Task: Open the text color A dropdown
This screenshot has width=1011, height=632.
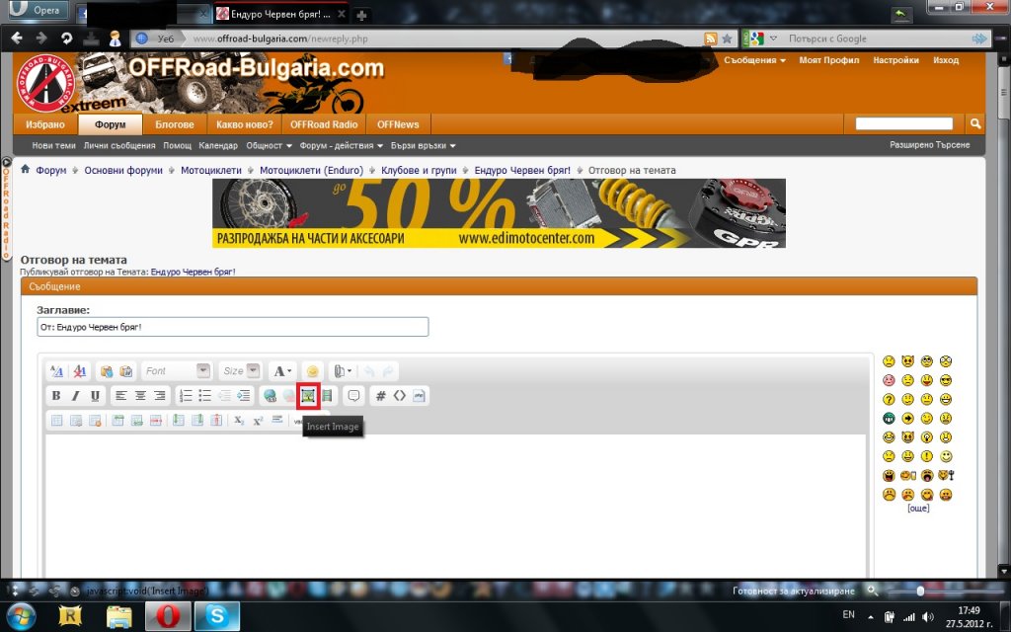Action: tap(282, 371)
